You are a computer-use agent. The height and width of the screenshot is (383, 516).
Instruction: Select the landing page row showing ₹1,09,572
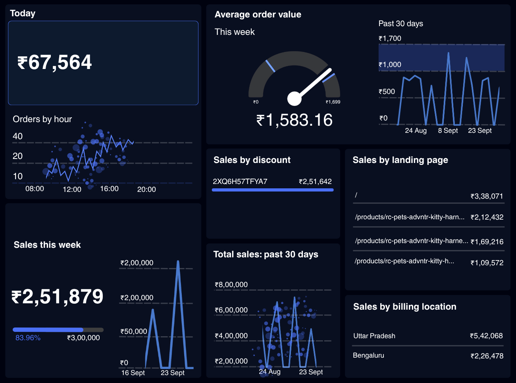tap(429, 262)
